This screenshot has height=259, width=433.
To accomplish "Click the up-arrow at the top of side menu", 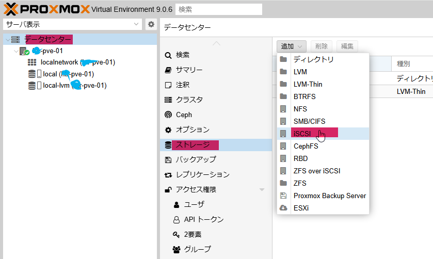I will click(217, 43).
